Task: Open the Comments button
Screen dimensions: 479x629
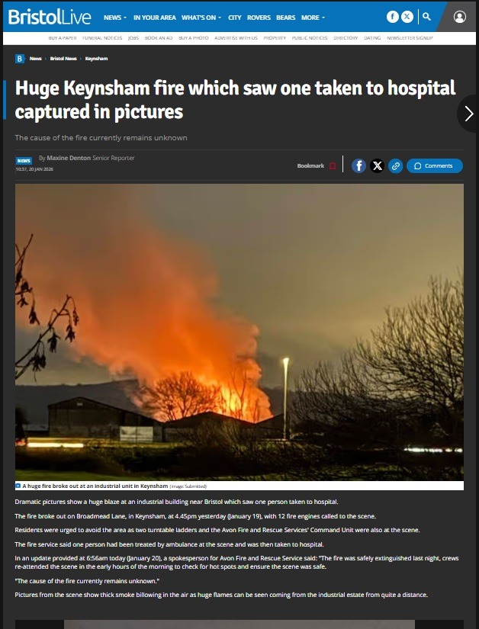Action: click(435, 165)
